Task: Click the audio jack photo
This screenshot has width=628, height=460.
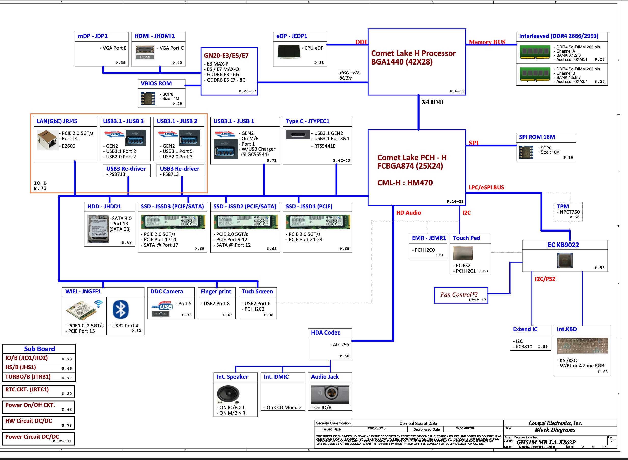Action: (x=330, y=394)
